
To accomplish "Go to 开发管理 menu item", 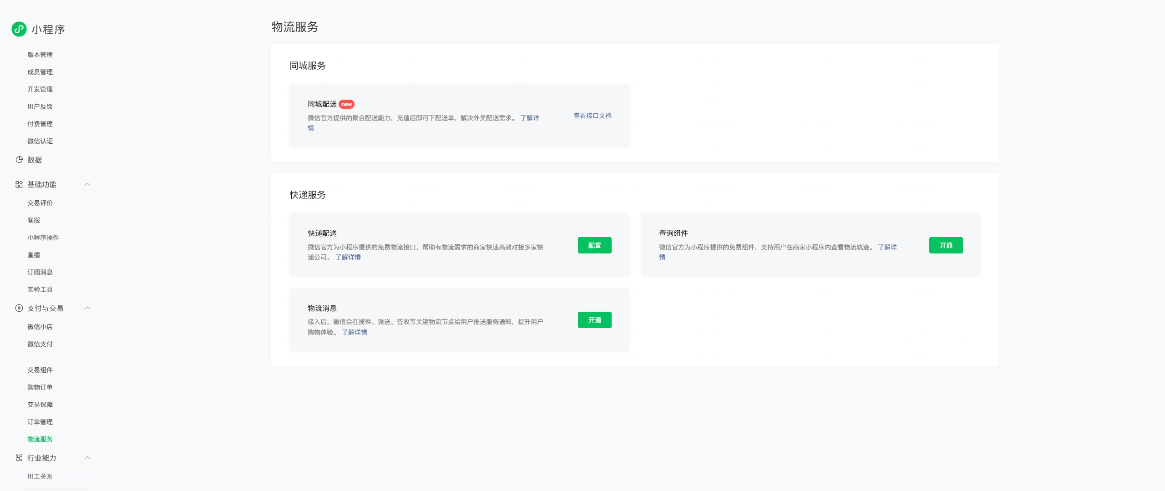I will coord(40,89).
